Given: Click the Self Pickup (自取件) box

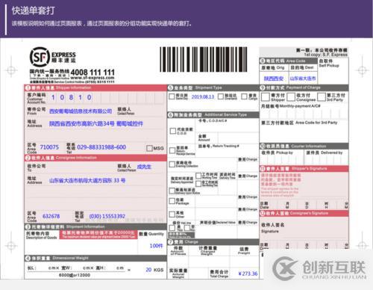Looking at the screenshot, I should click(x=333, y=71).
